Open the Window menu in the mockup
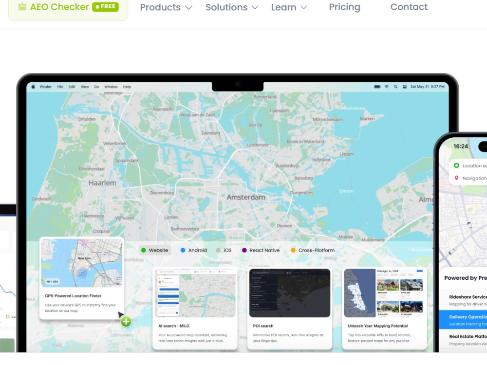This screenshot has height=365, width=487. click(111, 87)
